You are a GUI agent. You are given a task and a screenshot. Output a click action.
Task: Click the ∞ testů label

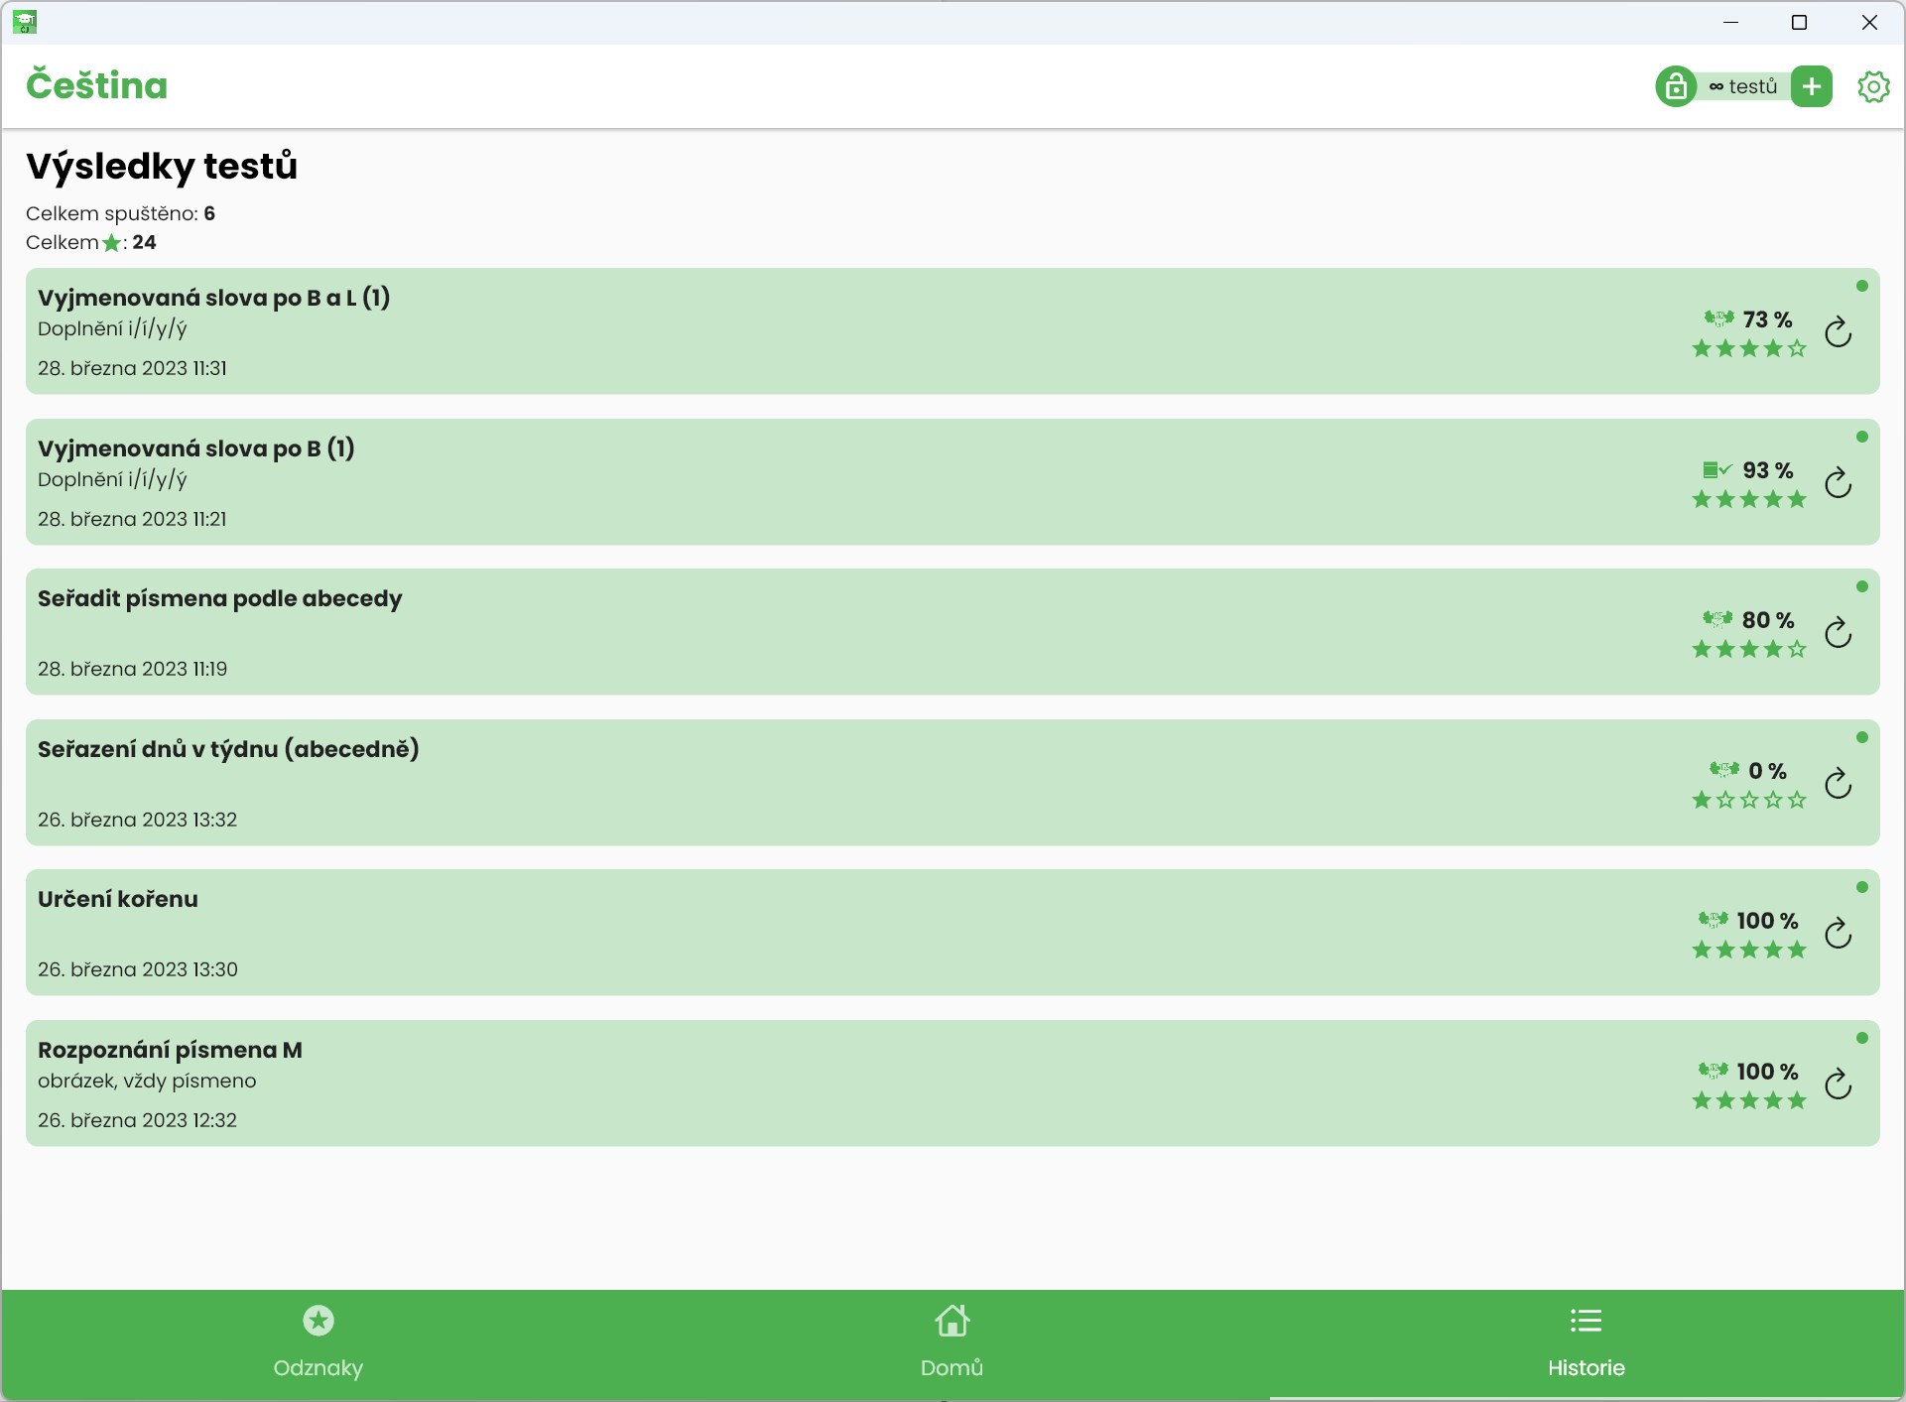click(1743, 87)
